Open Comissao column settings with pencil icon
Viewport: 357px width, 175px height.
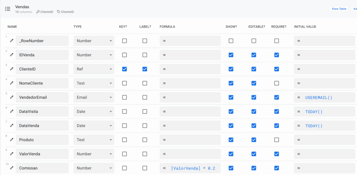pyautogui.click(x=12, y=168)
